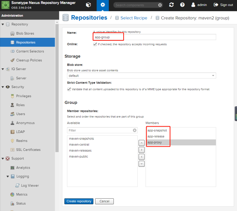Image resolution: width=237 pixels, height=211 pixels.
Task: Remove member using left arrow button
Action: click(x=142, y=157)
